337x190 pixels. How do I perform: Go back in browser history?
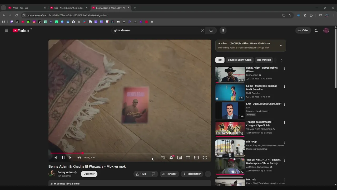pos(4,15)
